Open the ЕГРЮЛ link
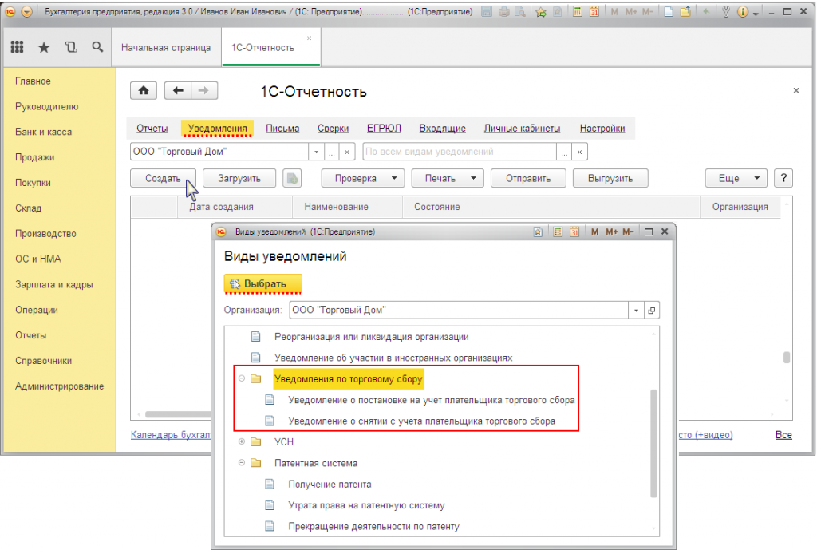 coord(384,129)
